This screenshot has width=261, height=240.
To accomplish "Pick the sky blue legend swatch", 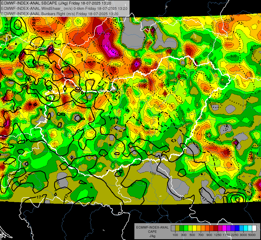I will tap(241, 228).
